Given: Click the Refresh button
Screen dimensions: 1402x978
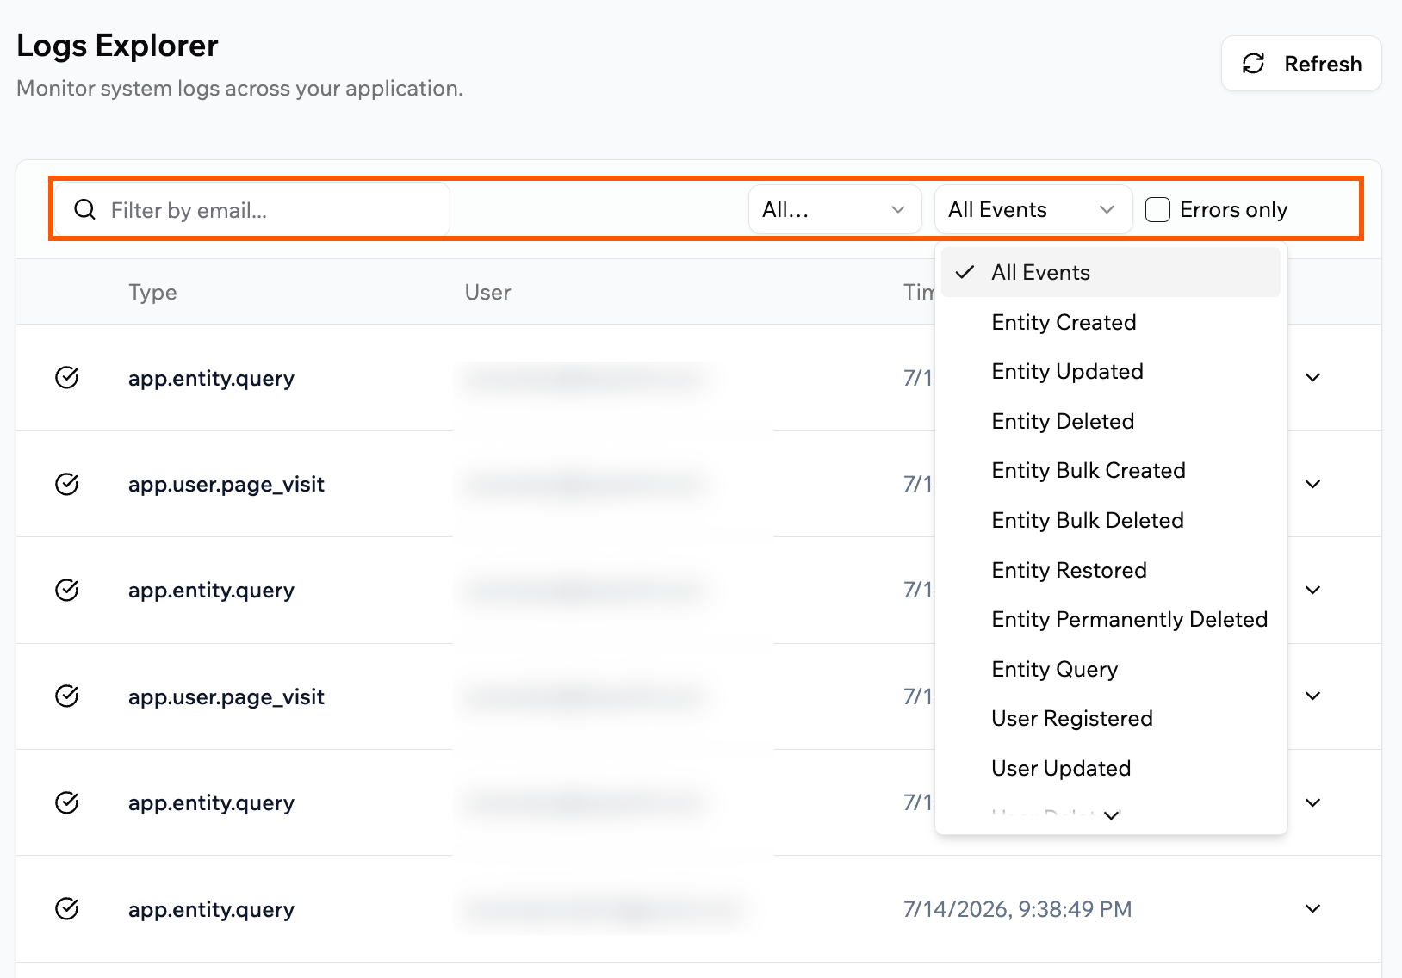Looking at the screenshot, I should pyautogui.click(x=1301, y=64).
